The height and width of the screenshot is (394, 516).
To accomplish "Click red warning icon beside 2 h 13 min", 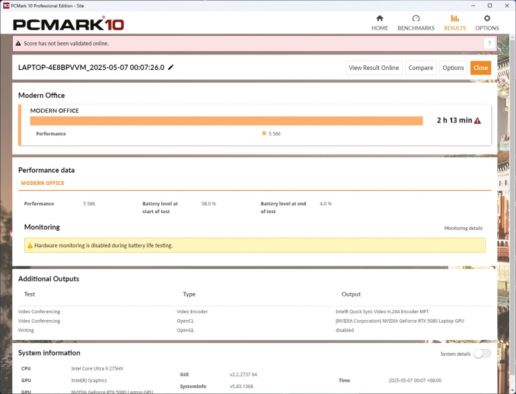I will coord(477,120).
